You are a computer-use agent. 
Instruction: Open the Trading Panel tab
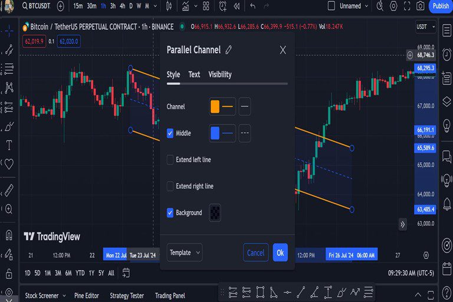point(170,296)
